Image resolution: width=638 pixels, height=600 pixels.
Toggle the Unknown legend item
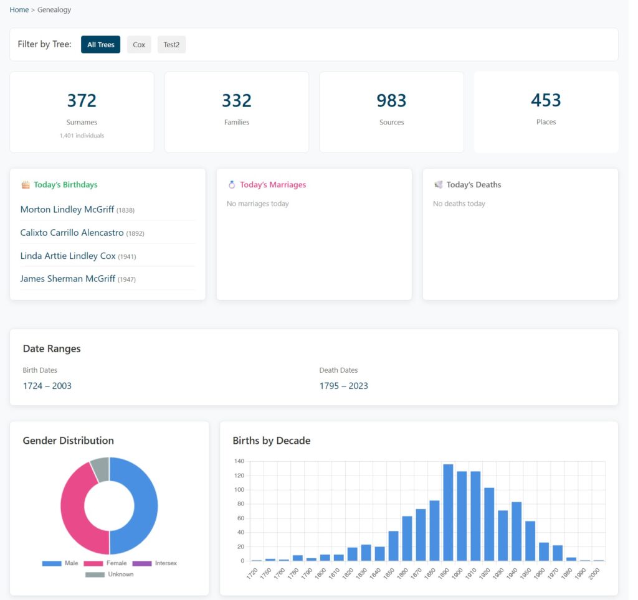click(109, 574)
